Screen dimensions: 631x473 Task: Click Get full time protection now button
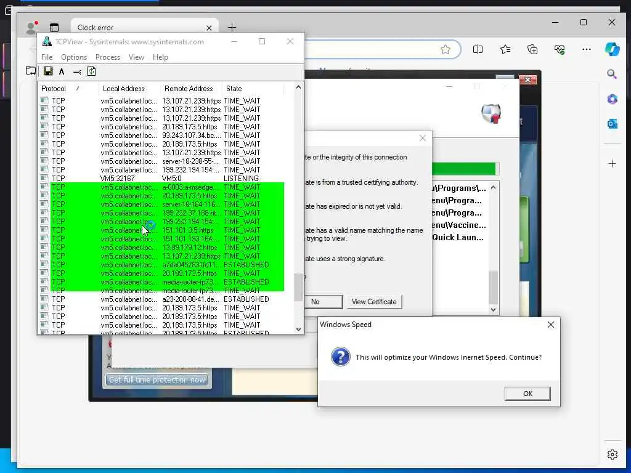point(157,379)
